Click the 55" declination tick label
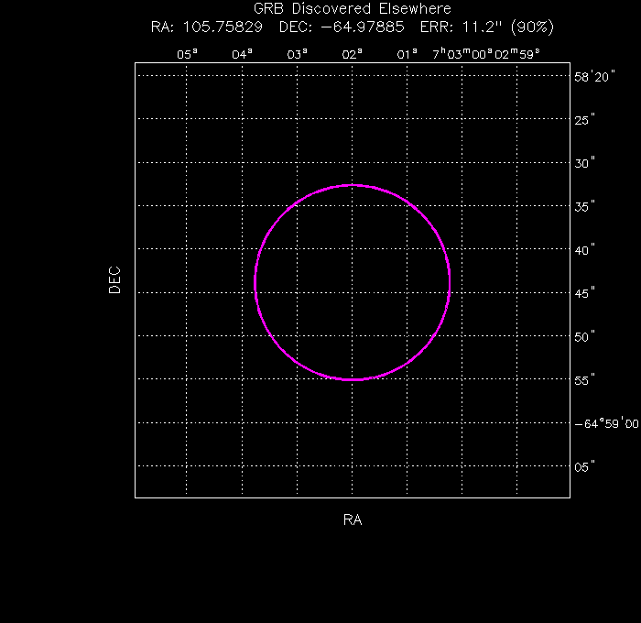 [x=584, y=380]
